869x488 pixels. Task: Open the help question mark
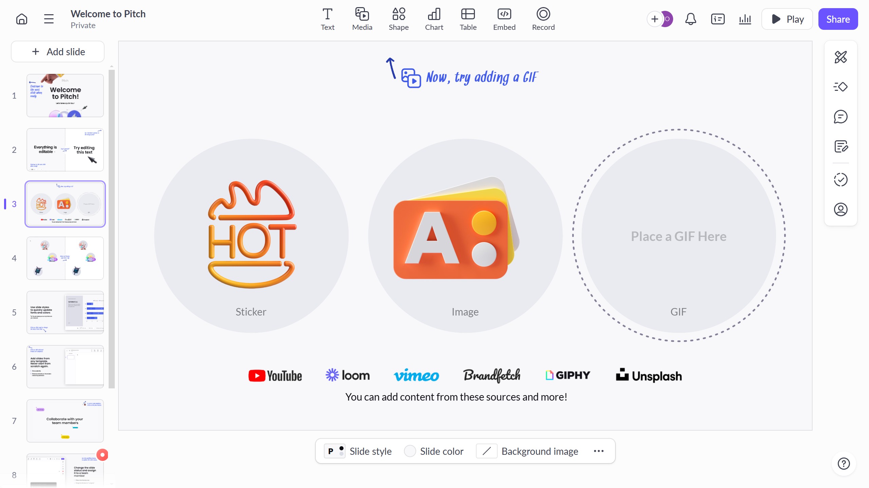click(x=844, y=464)
